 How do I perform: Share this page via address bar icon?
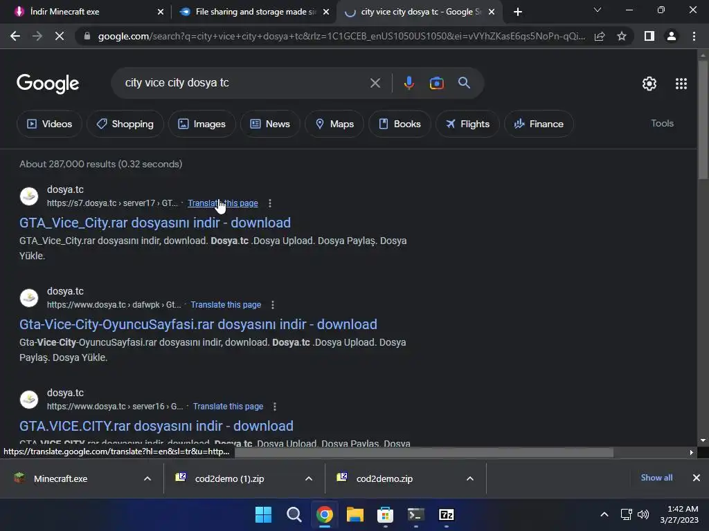600,36
